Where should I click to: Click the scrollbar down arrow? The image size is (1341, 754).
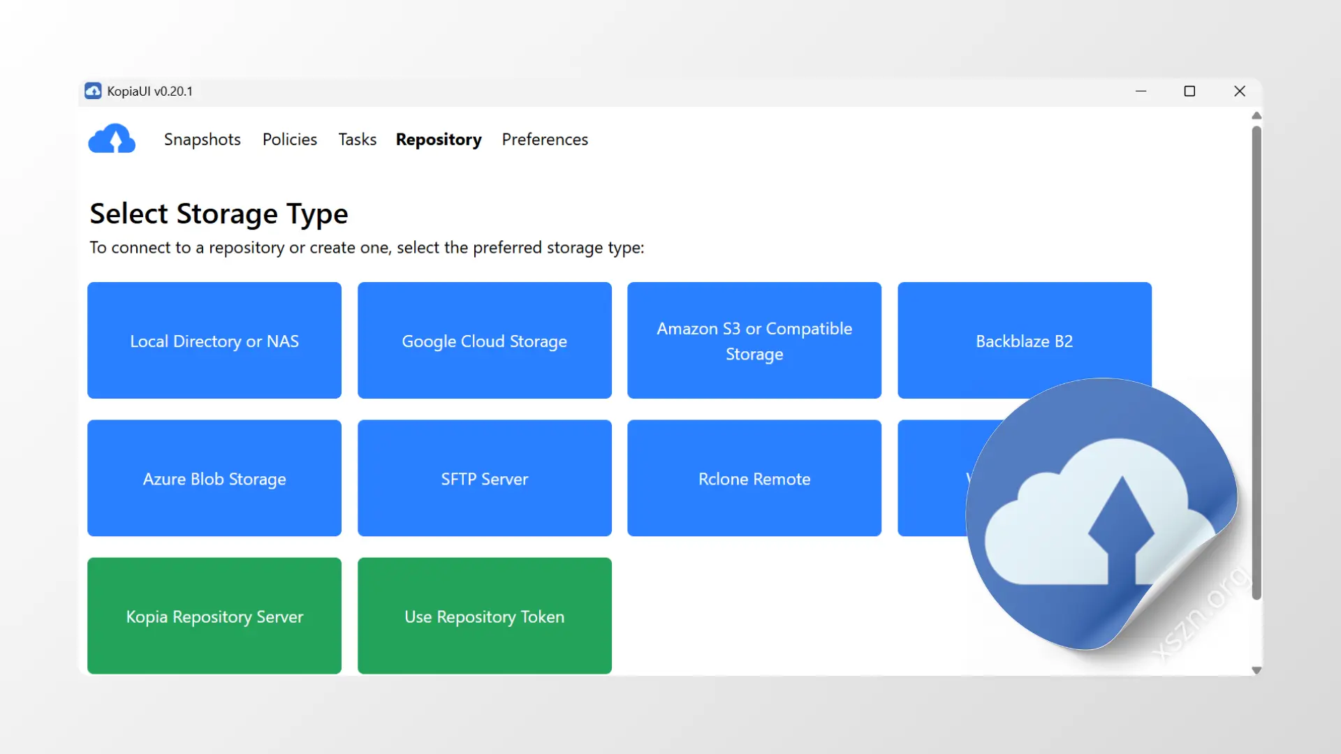click(x=1256, y=670)
